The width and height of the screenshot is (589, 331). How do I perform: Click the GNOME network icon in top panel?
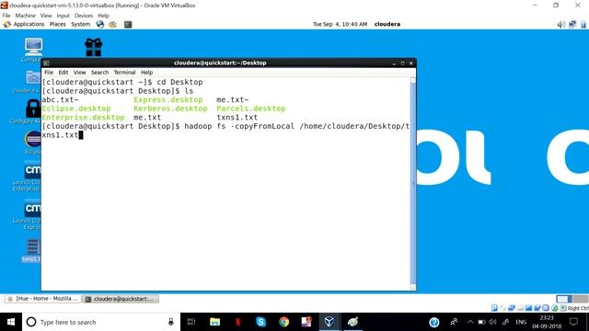pyautogui.click(x=572, y=25)
